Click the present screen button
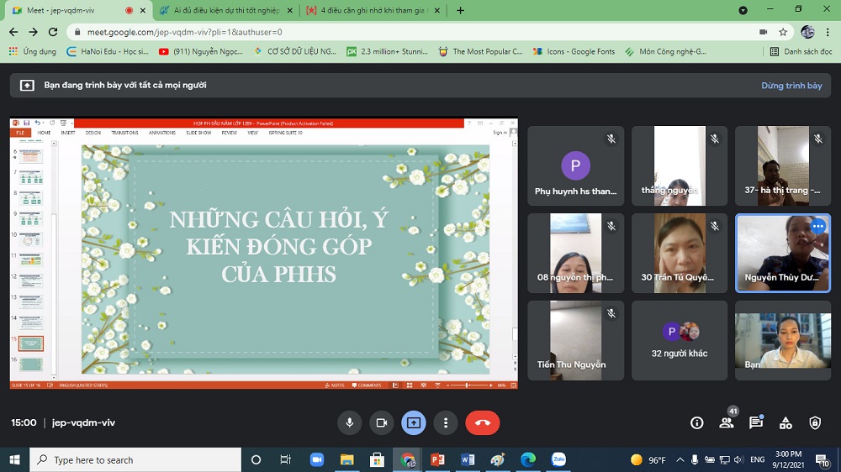 click(x=413, y=422)
